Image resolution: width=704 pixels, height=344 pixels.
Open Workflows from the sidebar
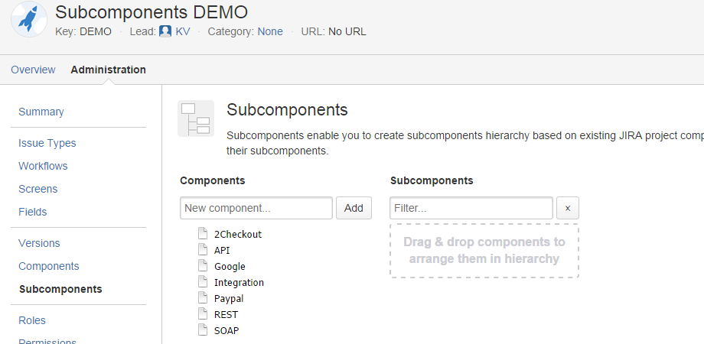click(43, 166)
